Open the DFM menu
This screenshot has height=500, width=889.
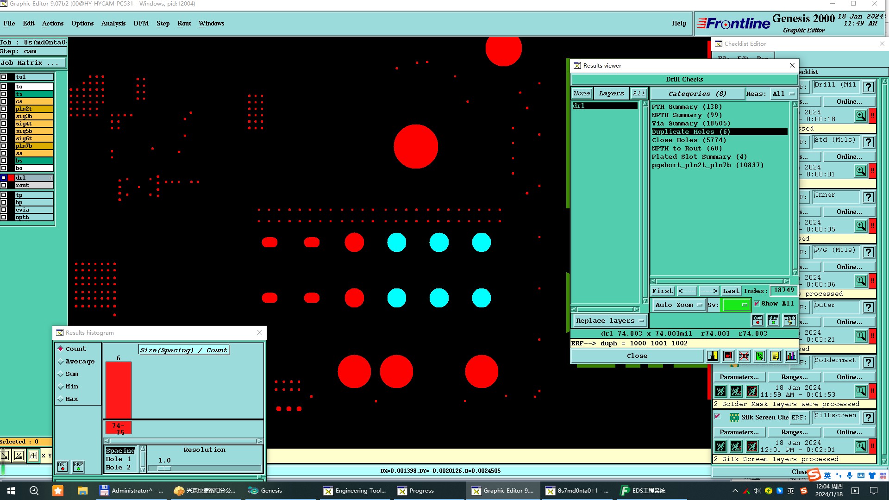[141, 23]
